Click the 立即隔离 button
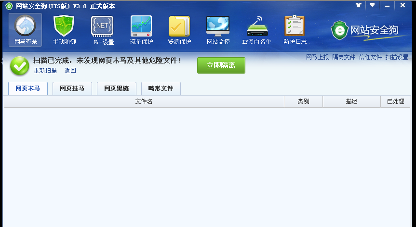The image size is (416, 227). point(221,65)
